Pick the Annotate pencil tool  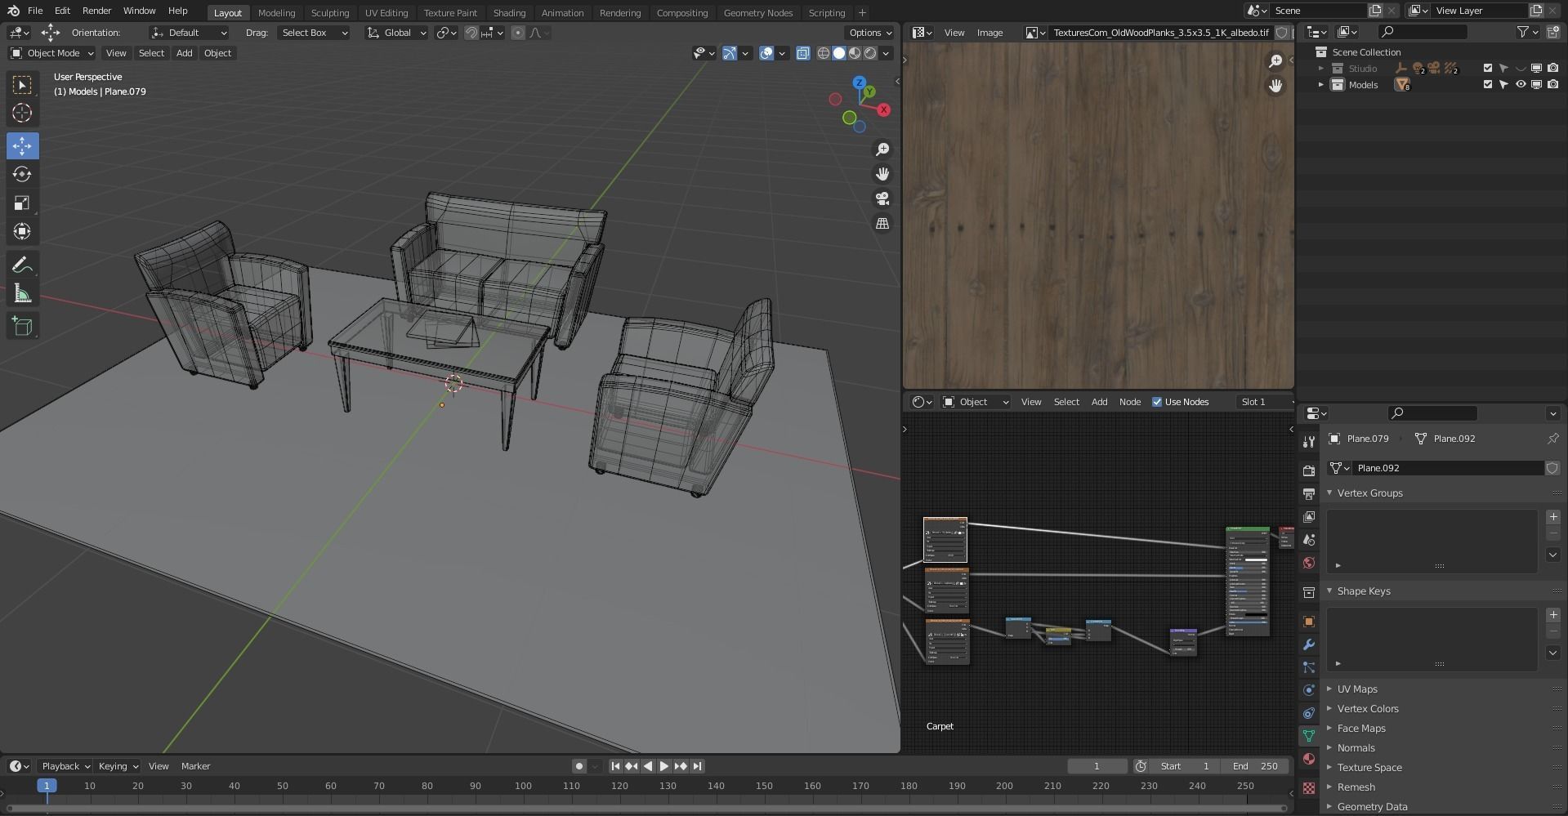(22, 265)
